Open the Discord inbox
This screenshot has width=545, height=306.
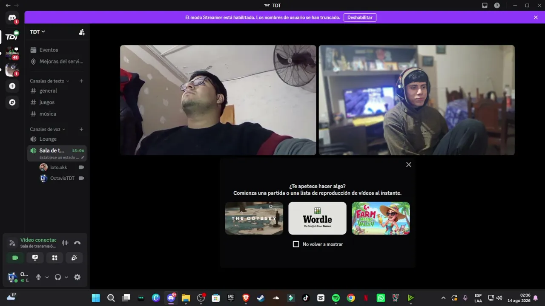tap(485, 6)
